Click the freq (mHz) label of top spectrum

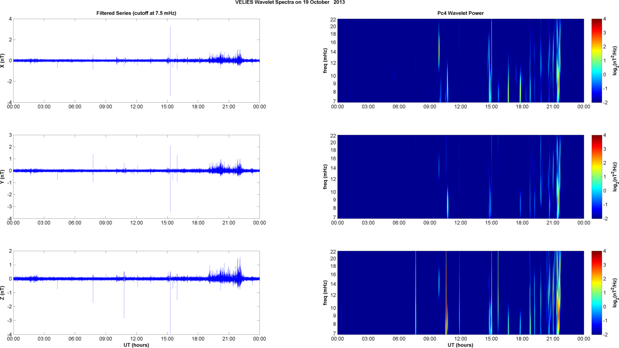(x=325, y=61)
